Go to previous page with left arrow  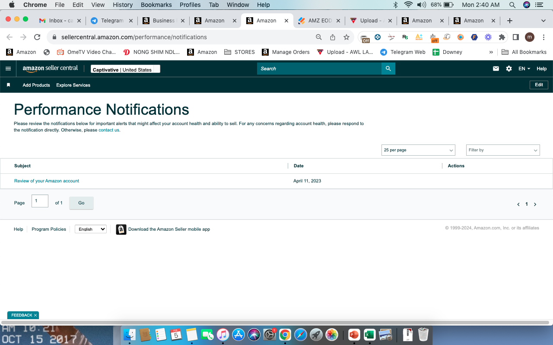(x=518, y=204)
